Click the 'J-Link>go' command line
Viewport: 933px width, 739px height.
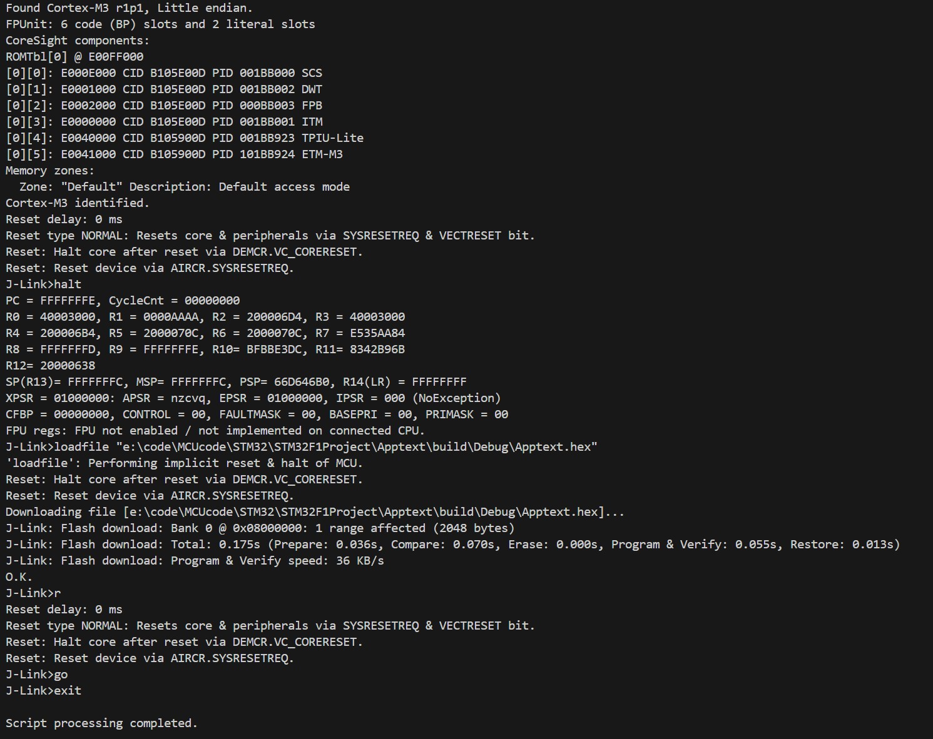[37, 675]
